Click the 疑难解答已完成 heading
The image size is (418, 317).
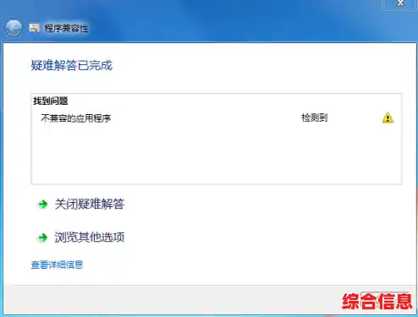[x=71, y=65]
